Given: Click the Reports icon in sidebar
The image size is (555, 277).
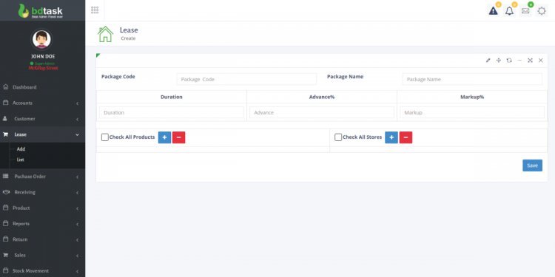Looking at the screenshot, I should pyautogui.click(x=5, y=223).
